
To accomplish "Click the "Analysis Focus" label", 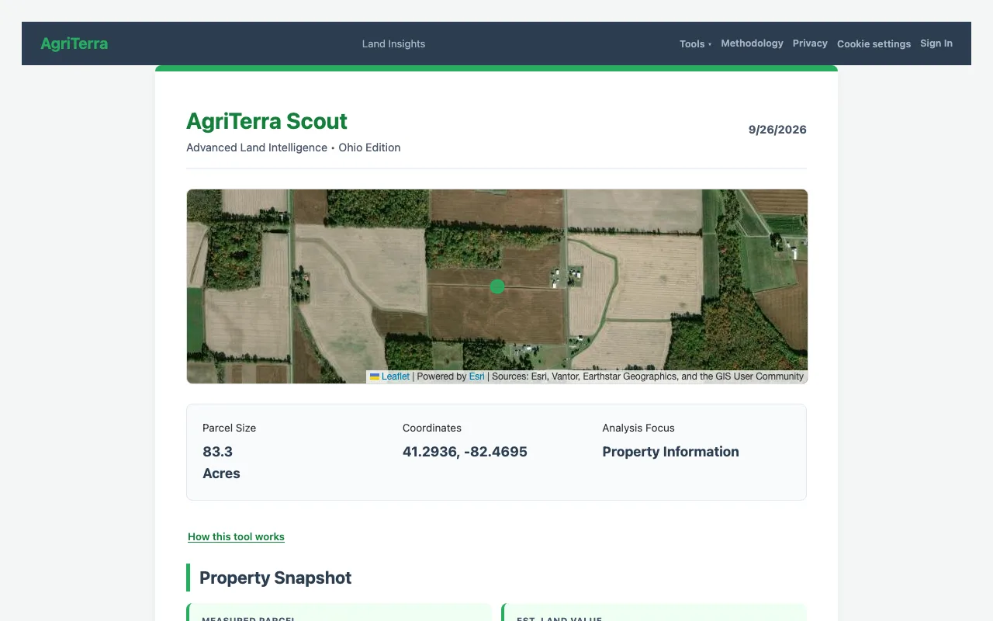I will [638, 428].
